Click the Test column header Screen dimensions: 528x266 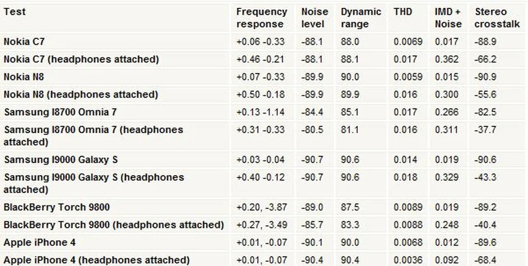[x=14, y=11]
